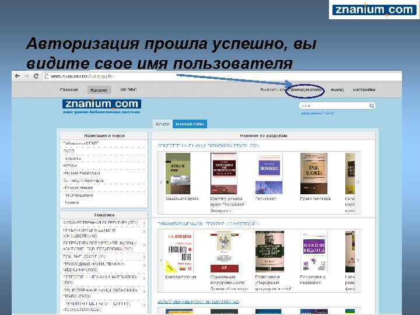Screen dimensions: 420x315
Task: Open Научная периодика in navigation panel
Action: pos(82,173)
